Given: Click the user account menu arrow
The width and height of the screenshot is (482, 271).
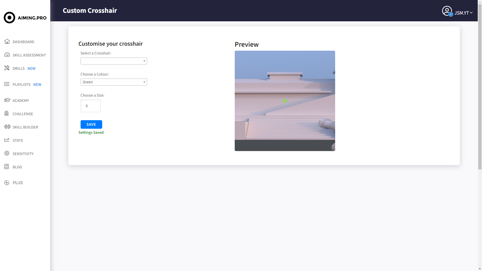Looking at the screenshot, I should 471,13.
